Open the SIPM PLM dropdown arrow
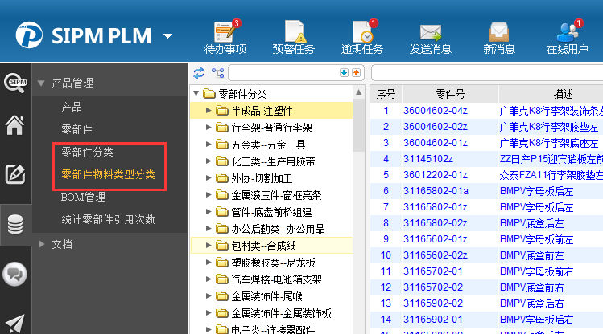 pyautogui.click(x=167, y=36)
